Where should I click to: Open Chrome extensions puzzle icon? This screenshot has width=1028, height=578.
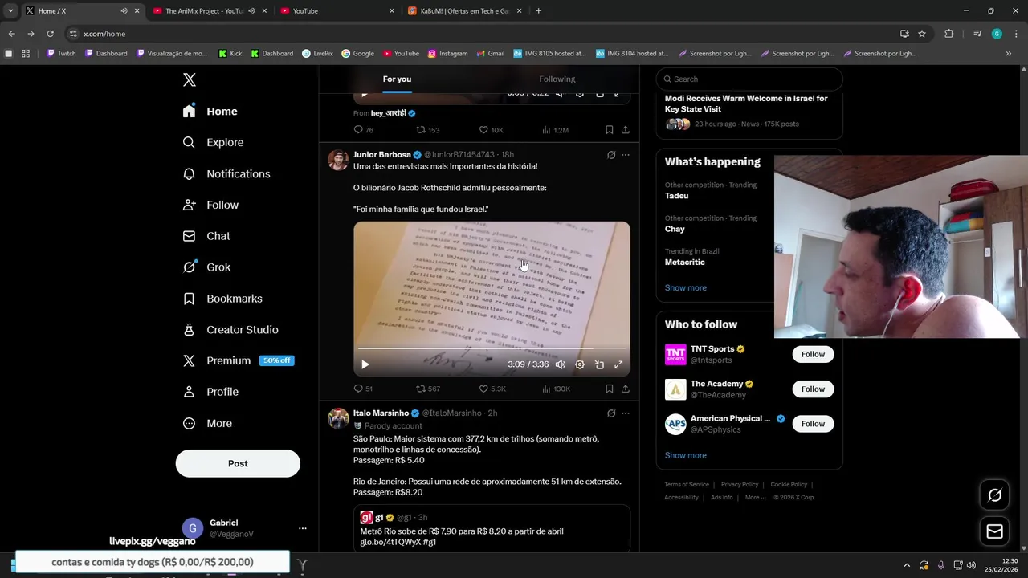949,34
